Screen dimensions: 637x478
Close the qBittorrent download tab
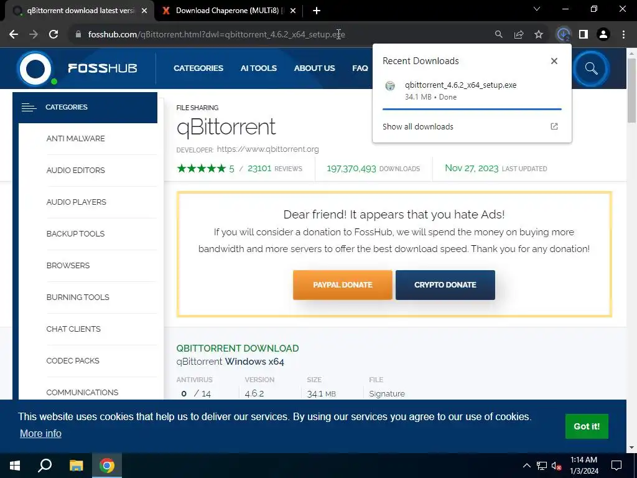[144, 11]
